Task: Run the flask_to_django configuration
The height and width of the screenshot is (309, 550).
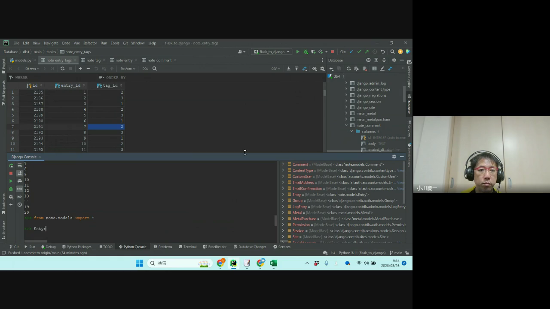Action: click(297, 52)
